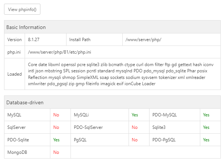This screenshot has width=223, height=163.
Task: Click the MySQL row's No status
Action: tap(56, 115)
